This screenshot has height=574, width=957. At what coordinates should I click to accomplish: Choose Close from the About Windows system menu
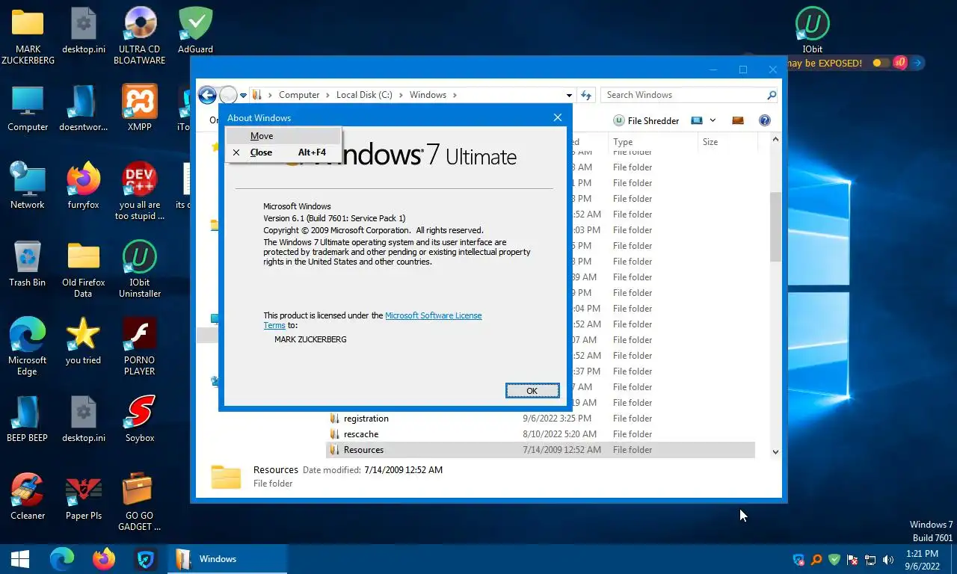point(284,152)
